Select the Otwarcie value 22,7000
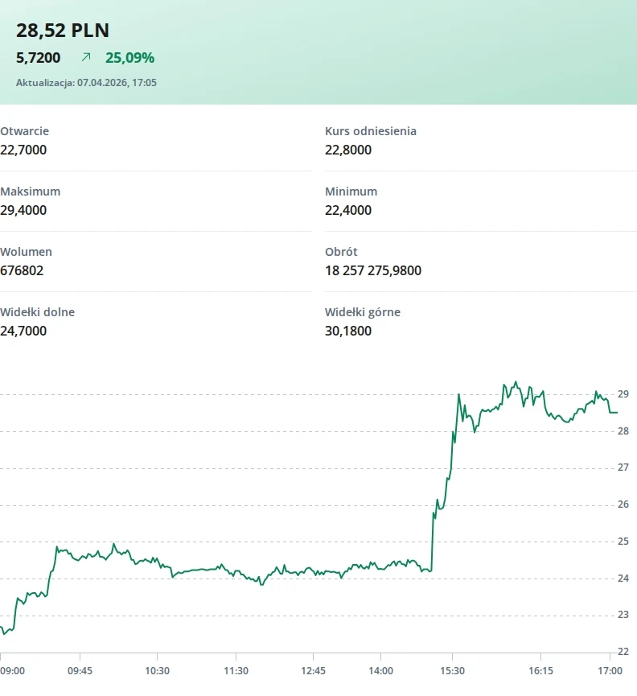The height and width of the screenshot is (696, 637). 23,150
